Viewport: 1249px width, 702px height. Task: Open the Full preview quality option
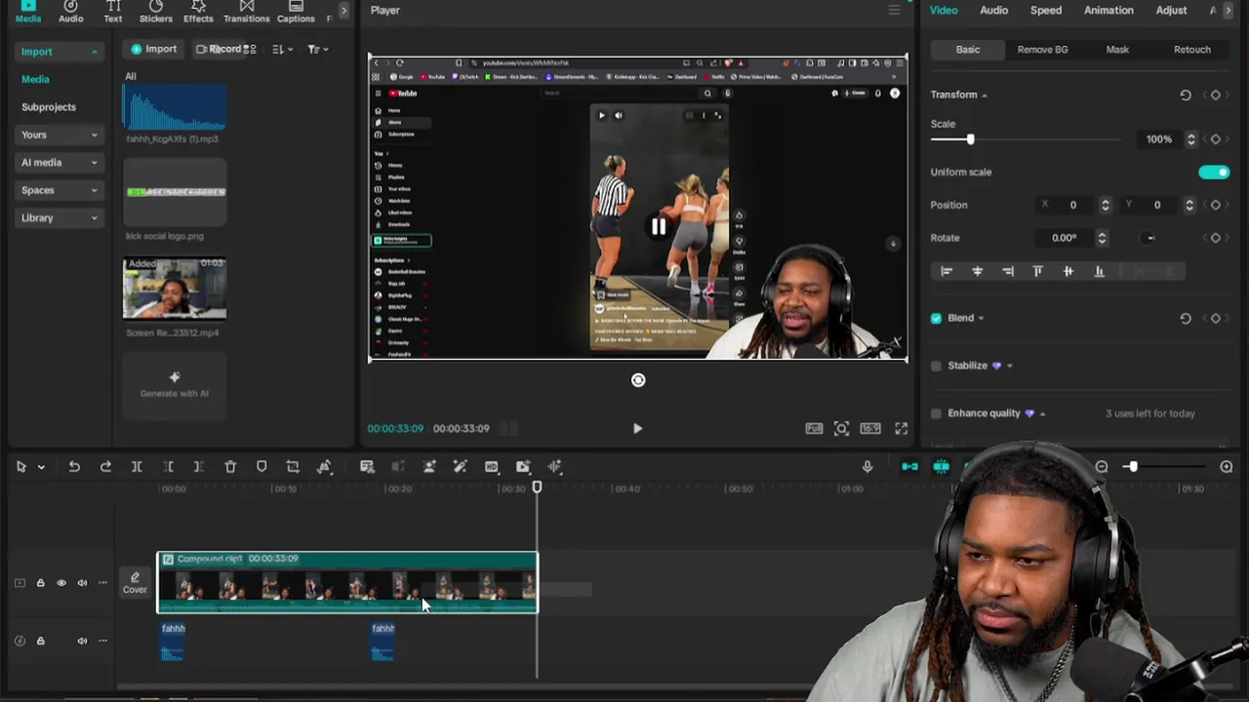(x=814, y=428)
